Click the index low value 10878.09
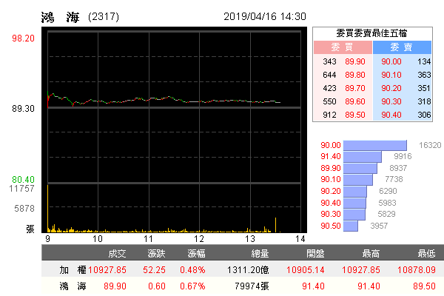This screenshot has height=296, width=444. [x=416, y=269]
